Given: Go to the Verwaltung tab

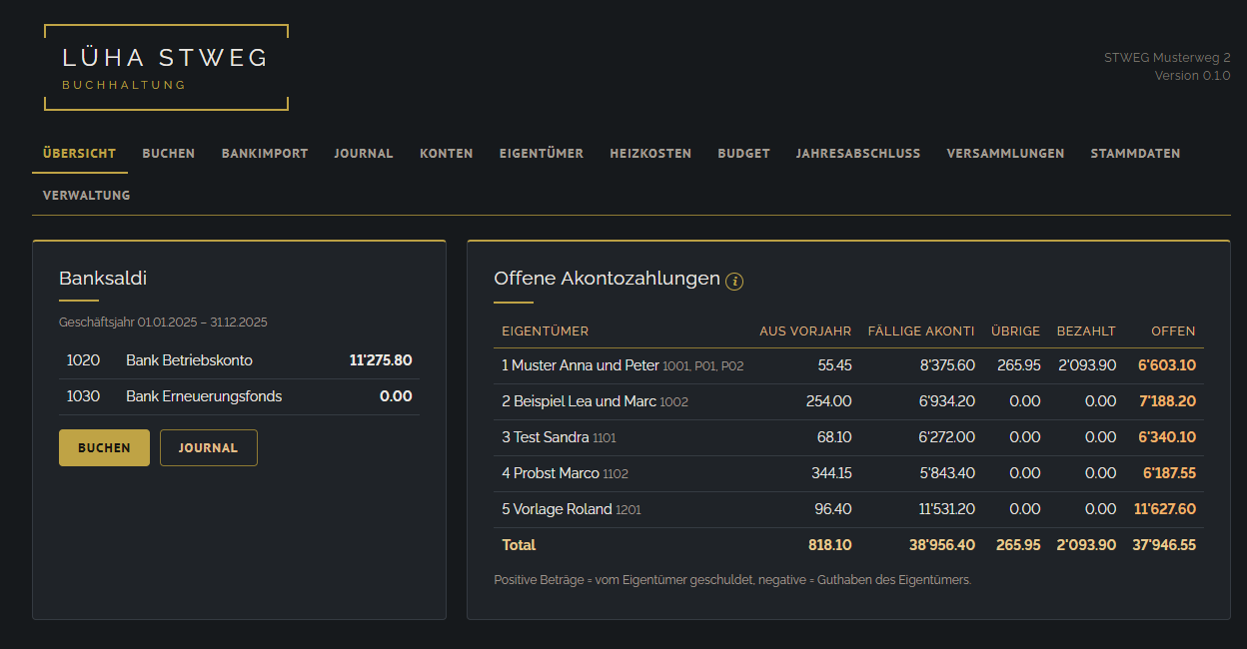Looking at the screenshot, I should [x=87, y=195].
